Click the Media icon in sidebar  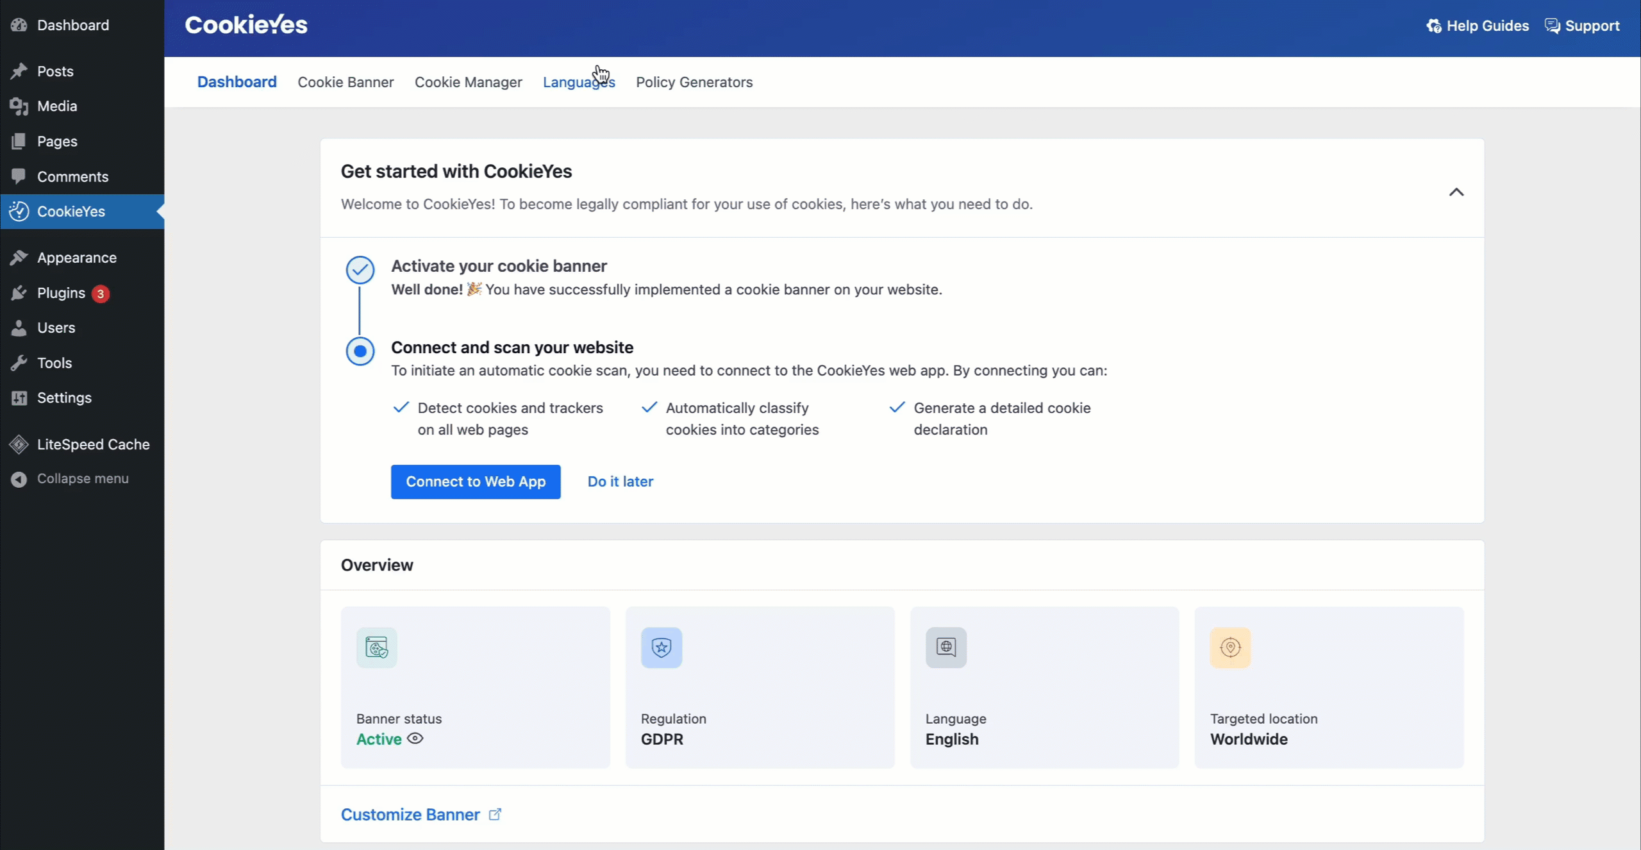(19, 106)
